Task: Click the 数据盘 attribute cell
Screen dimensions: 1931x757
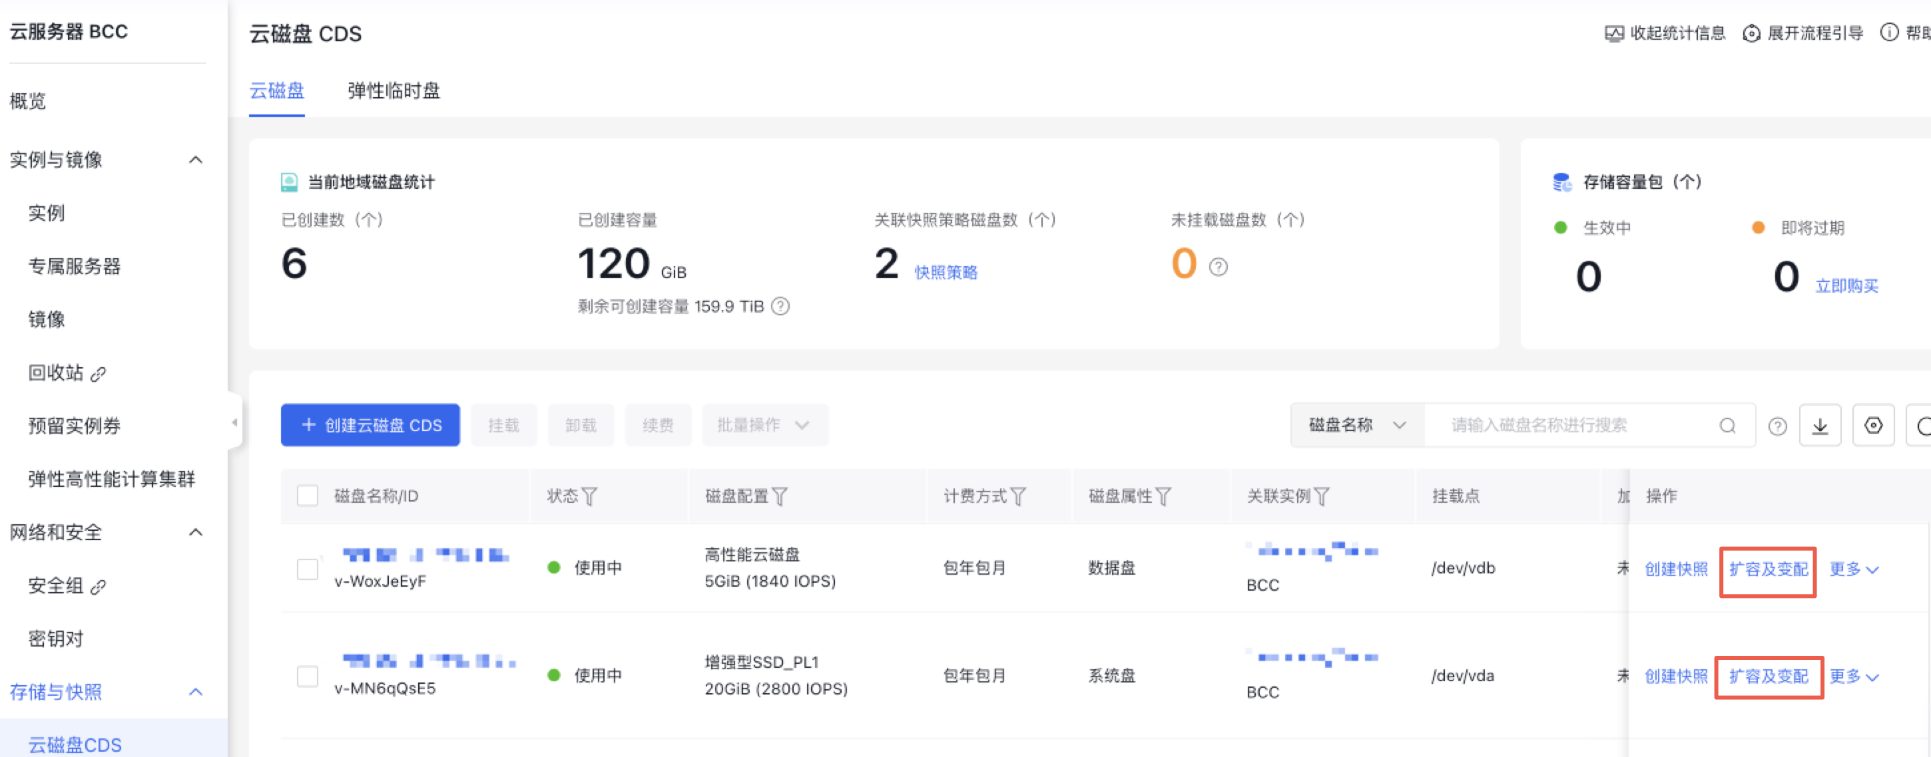Action: click(1112, 568)
